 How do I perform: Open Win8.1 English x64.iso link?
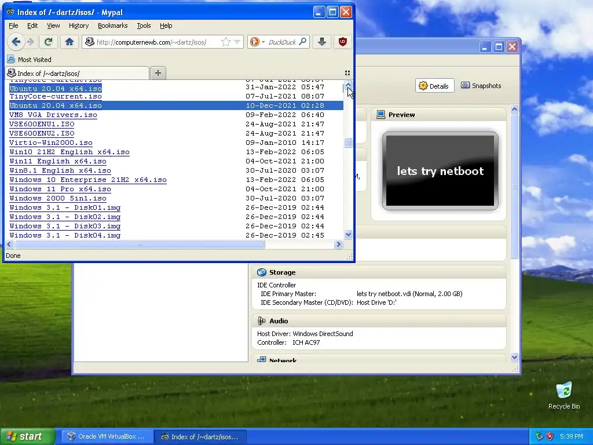[60, 171]
